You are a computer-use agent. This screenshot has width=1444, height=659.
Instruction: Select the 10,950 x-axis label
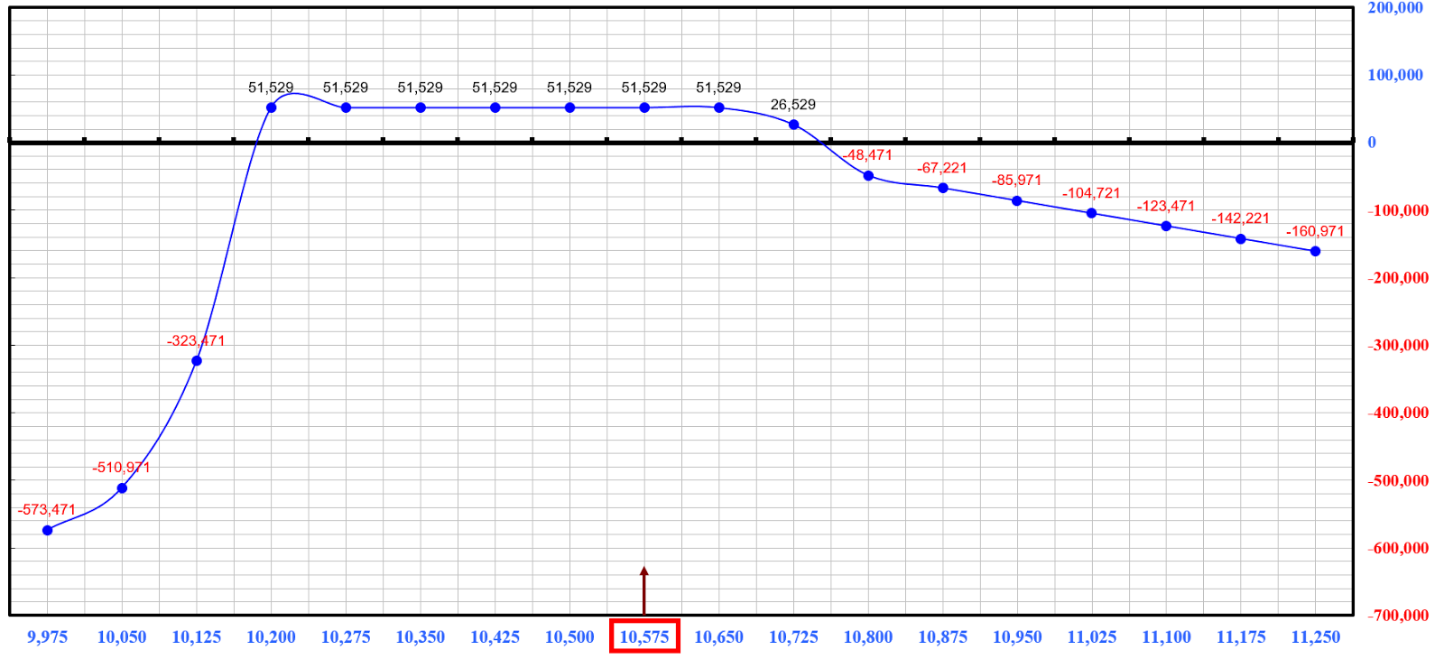click(x=1017, y=636)
